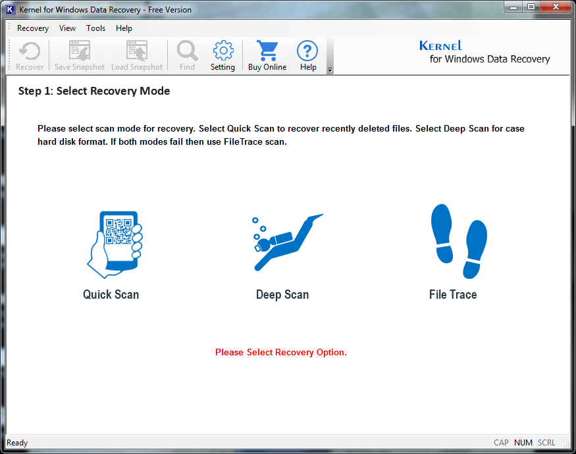This screenshot has width=576, height=454.
Task: Click the NUM indicator in status bar
Action: click(x=523, y=443)
